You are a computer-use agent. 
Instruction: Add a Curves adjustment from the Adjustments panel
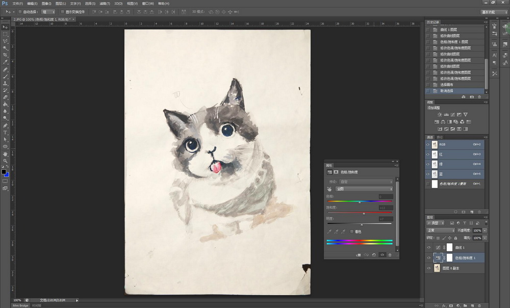tap(453, 115)
